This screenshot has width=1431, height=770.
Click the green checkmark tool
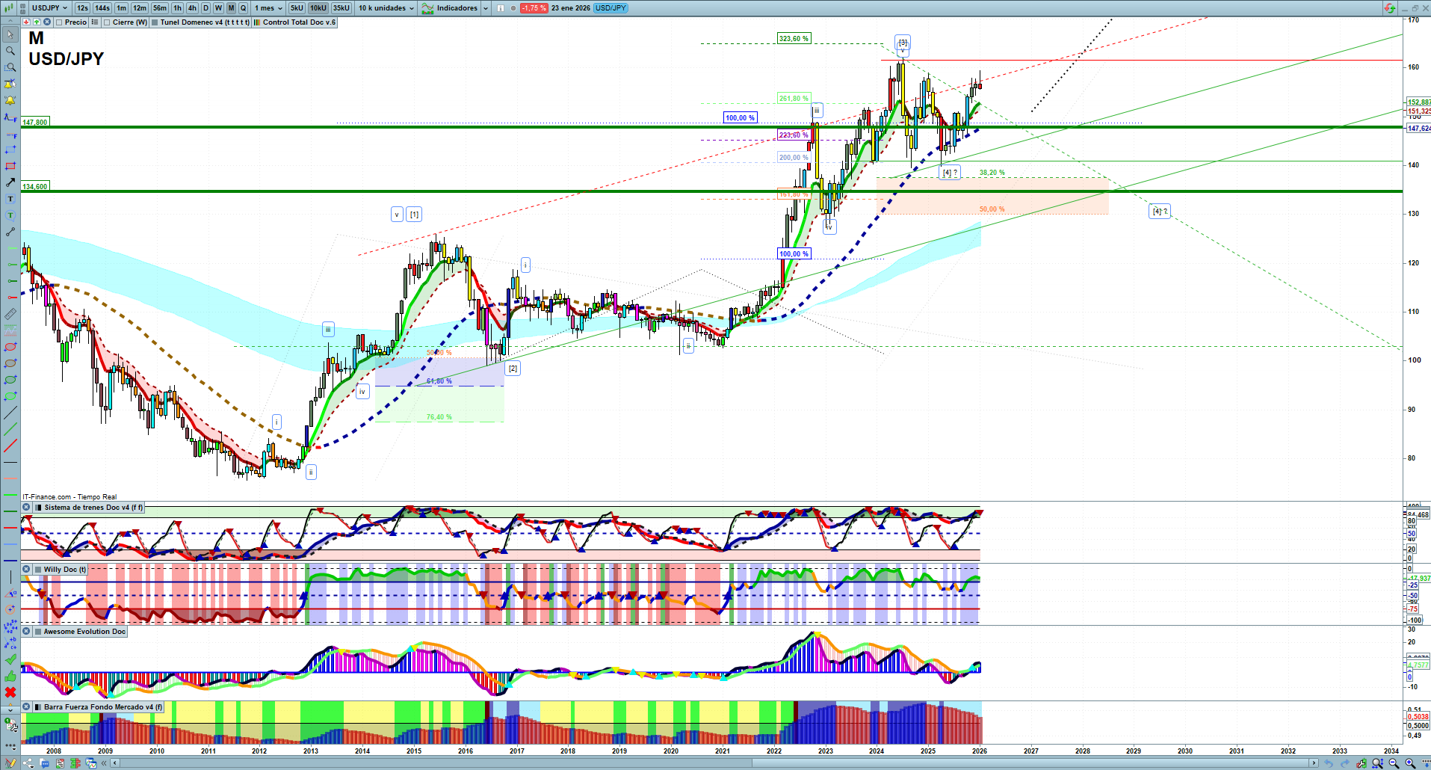pos(10,659)
